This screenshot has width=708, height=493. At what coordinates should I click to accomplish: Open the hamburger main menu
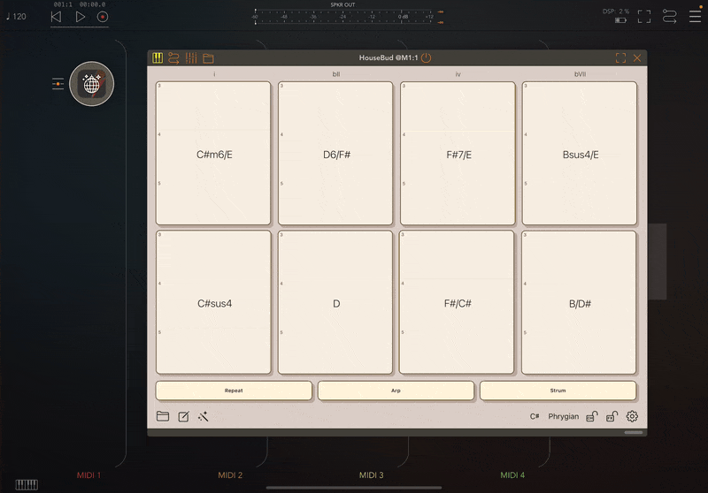pyautogui.click(x=695, y=17)
